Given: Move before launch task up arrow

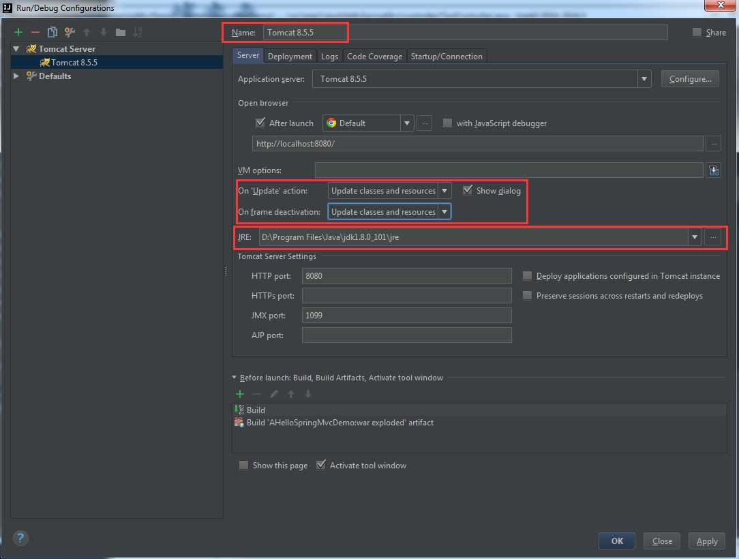Looking at the screenshot, I should (x=291, y=394).
